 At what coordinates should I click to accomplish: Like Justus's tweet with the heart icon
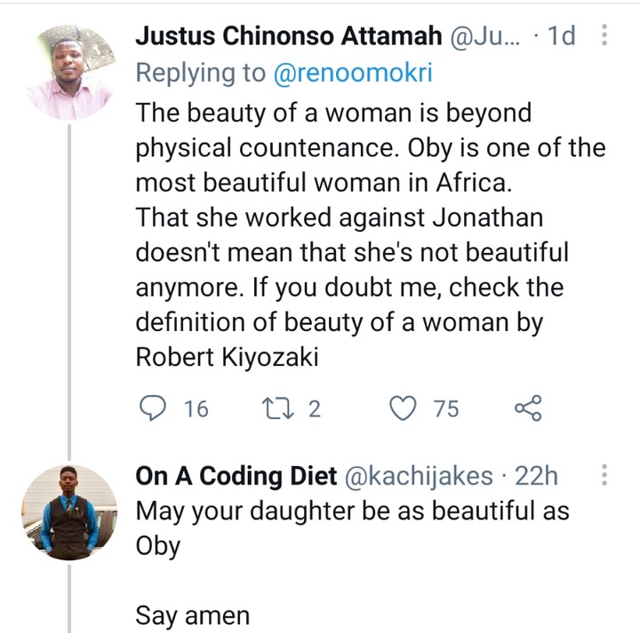coord(404,408)
